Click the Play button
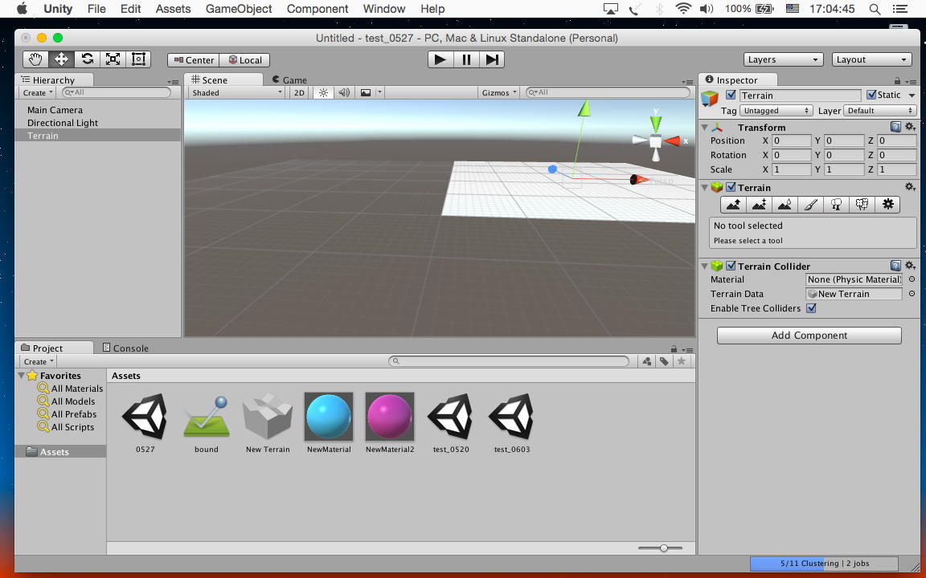 pyautogui.click(x=440, y=59)
